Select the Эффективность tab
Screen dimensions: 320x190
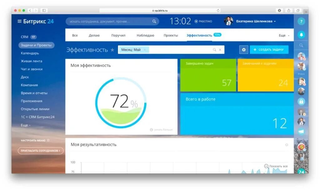coord(199,35)
